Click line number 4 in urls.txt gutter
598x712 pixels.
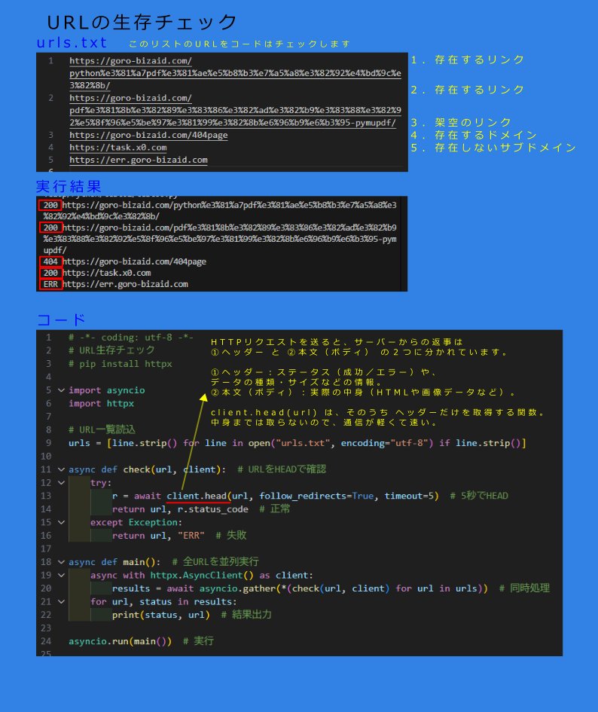click(x=51, y=147)
